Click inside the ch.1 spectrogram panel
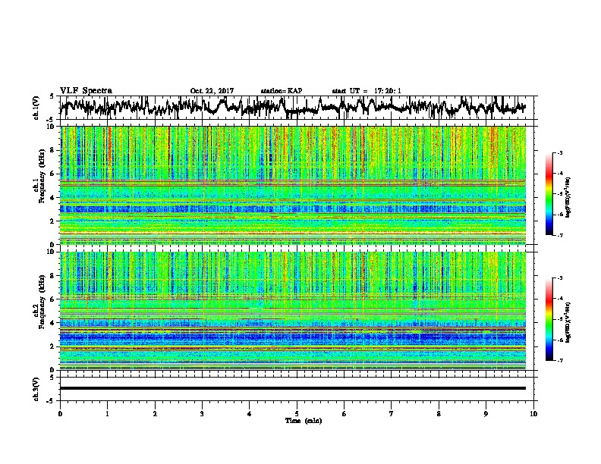601x464 pixels. click(293, 185)
